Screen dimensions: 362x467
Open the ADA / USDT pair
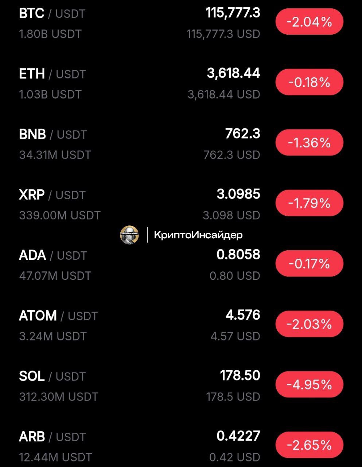pos(181,265)
